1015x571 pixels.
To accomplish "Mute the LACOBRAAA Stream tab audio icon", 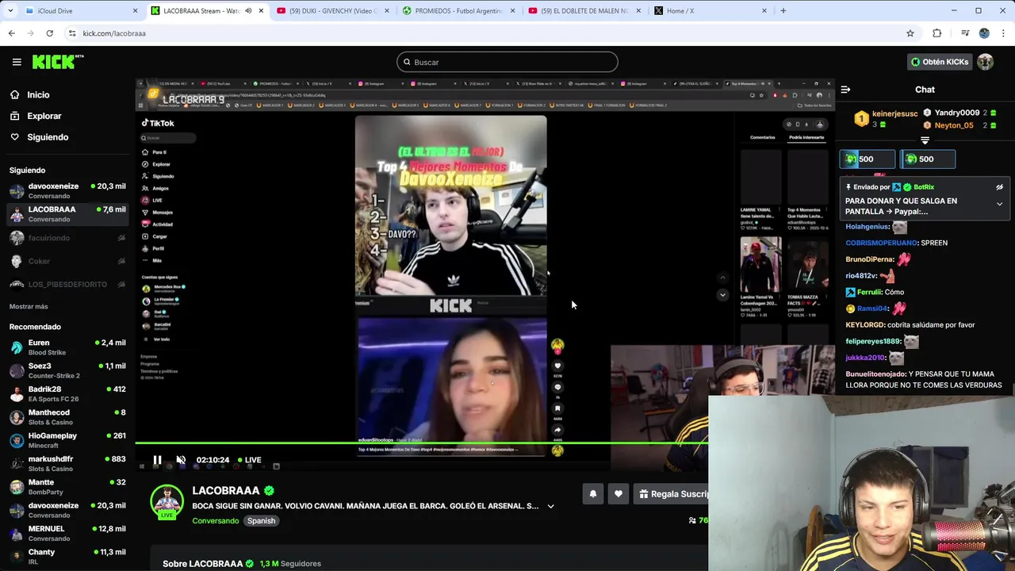I will click(x=248, y=11).
